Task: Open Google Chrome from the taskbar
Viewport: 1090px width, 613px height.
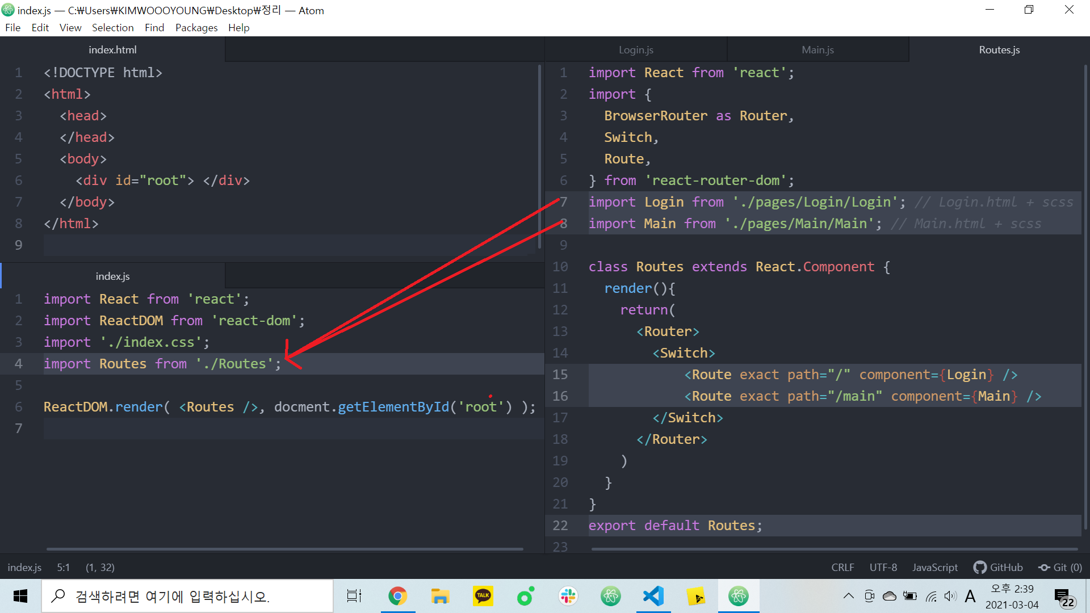Action: click(397, 596)
